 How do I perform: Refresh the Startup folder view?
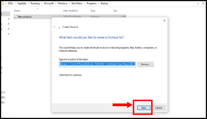click(x=203, y=4)
